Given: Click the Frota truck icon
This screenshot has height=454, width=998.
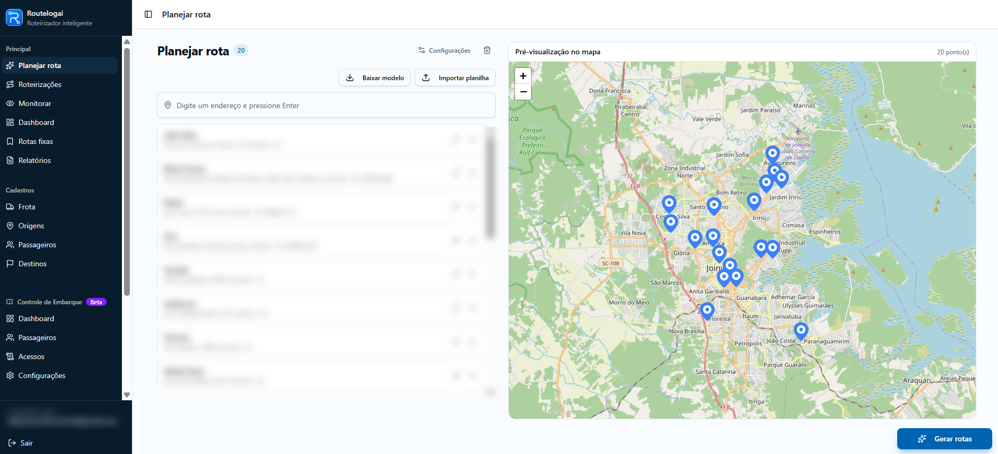Looking at the screenshot, I should click(10, 207).
